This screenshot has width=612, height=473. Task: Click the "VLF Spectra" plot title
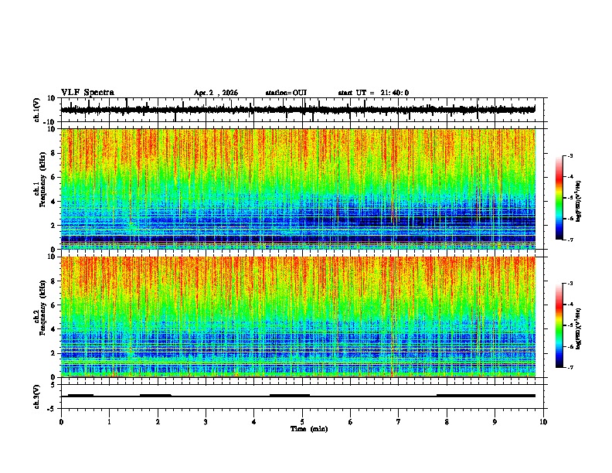coord(87,93)
